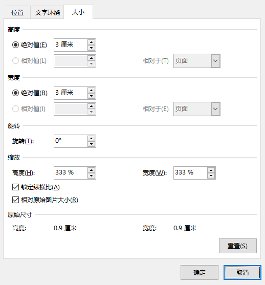Decrease absolute height with down spinner arrow

pos(91,48)
